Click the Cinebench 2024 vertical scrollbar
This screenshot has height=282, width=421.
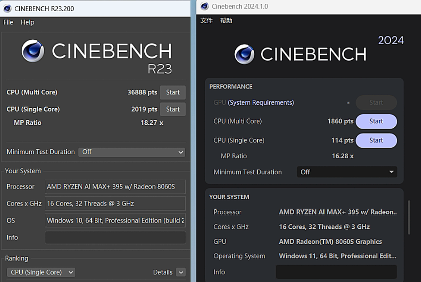[409, 217]
